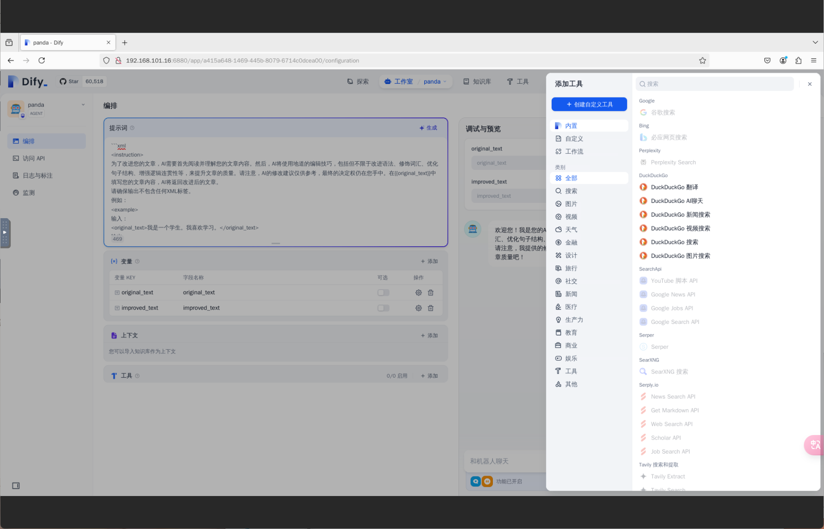Open browser extensions icon

[x=798, y=61]
